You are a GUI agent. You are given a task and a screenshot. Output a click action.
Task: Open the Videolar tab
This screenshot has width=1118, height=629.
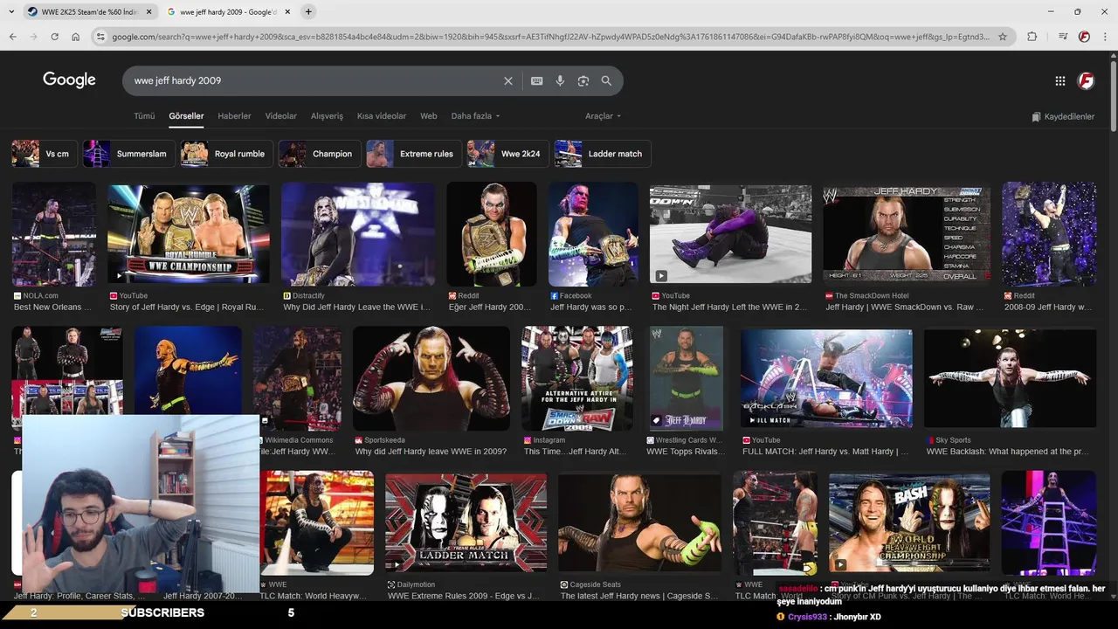click(x=281, y=115)
